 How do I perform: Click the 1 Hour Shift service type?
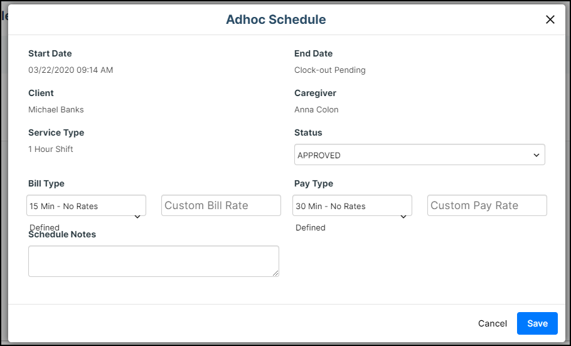coord(51,149)
